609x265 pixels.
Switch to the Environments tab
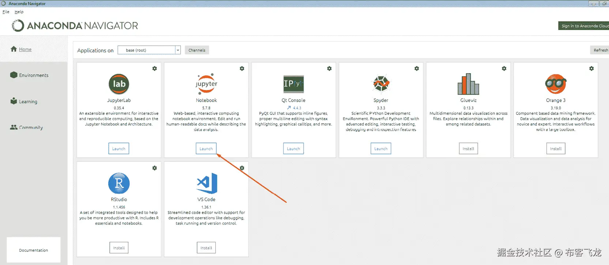[34, 75]
